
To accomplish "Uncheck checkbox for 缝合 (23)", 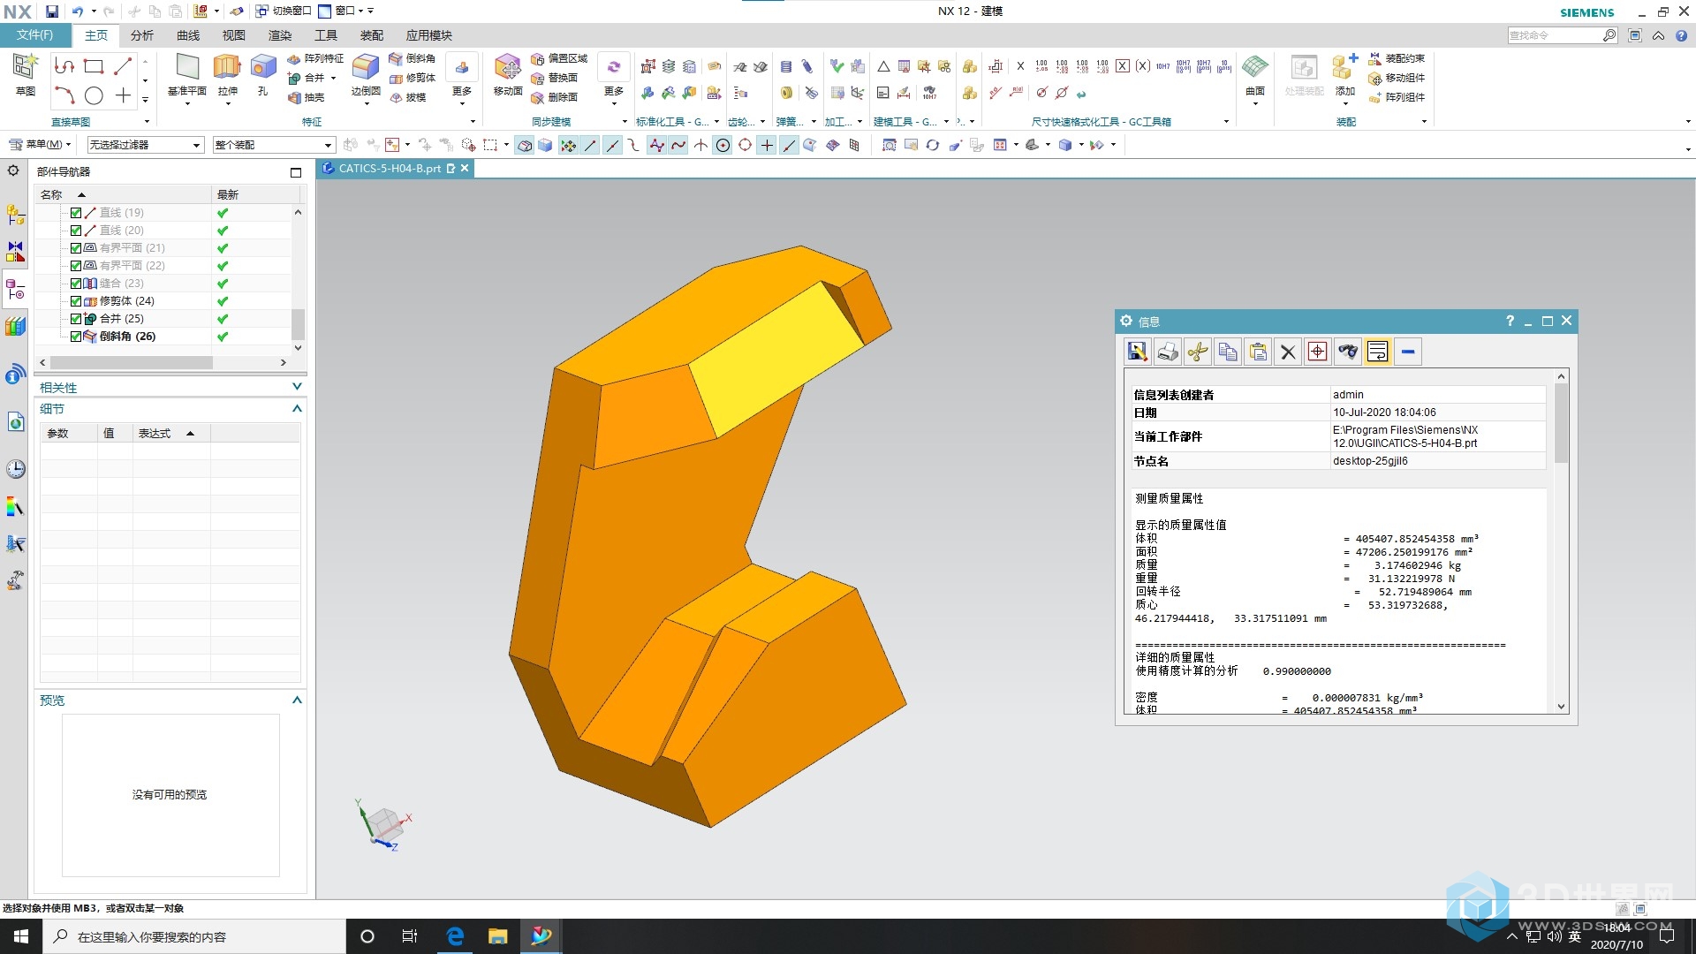I will click(76, 284).
